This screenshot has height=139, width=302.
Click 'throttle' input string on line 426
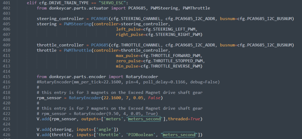point(108,135)
